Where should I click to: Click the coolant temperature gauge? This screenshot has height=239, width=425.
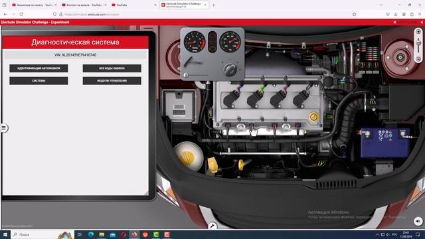coord(230,42)
